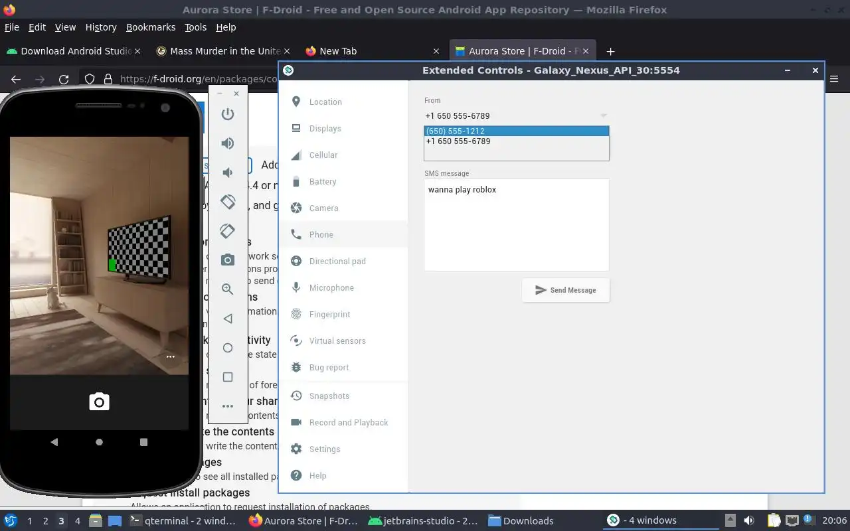Open Help in Extended Controls
This screenshot has height=531, width=850.
click(343, 475)
